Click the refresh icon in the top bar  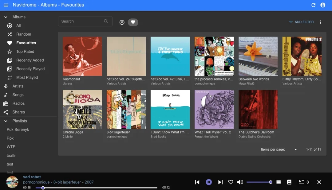(x=313, y=5)
